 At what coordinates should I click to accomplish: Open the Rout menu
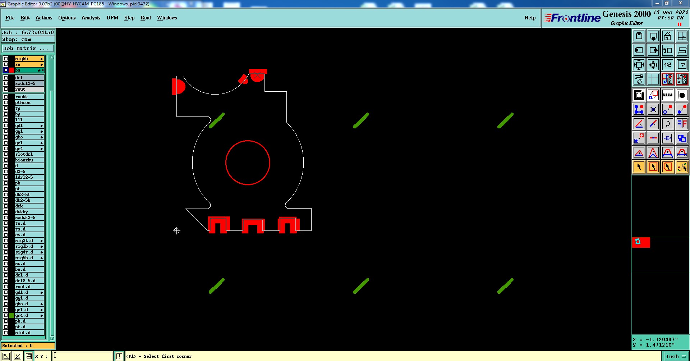tap(146, 18)
